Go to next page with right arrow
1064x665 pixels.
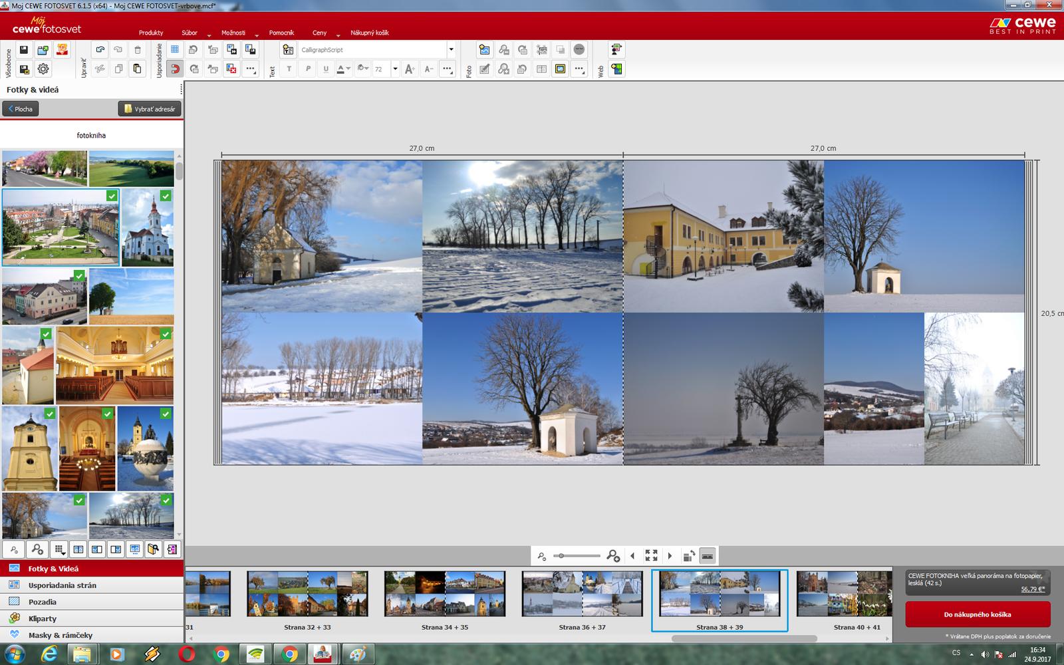670,556
